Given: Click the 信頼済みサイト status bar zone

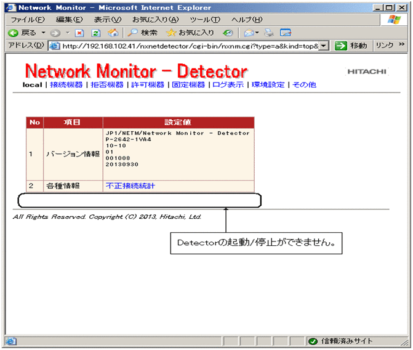Looking at the screenshot, I should coord(341,341).
